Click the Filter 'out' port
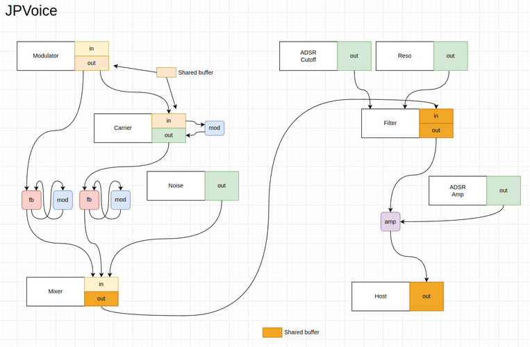Image resolution: width=530 pixels, height=347 pixels. point(436,130)
